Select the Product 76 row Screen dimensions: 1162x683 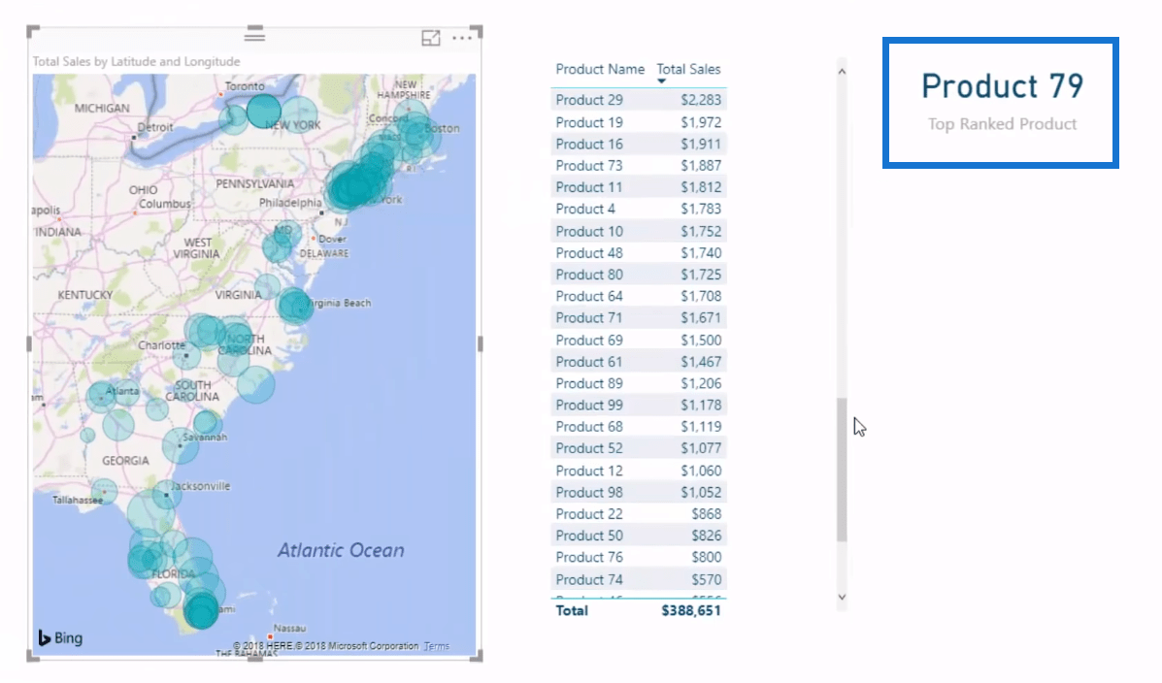pyautogui.click(x=638, y=556)
